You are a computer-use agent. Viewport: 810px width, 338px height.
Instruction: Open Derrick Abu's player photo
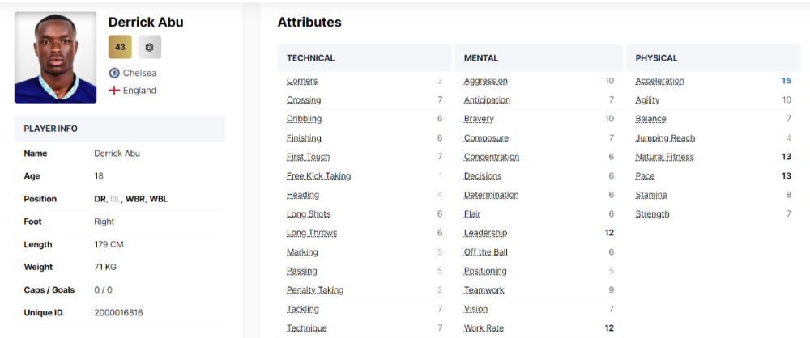coord(55,57)
